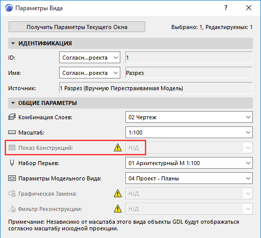This screenshot has width=261, height=238.
Task: Open Фильтр Реконструкции Н/Д dropdown
Action: tap(189, 209)
